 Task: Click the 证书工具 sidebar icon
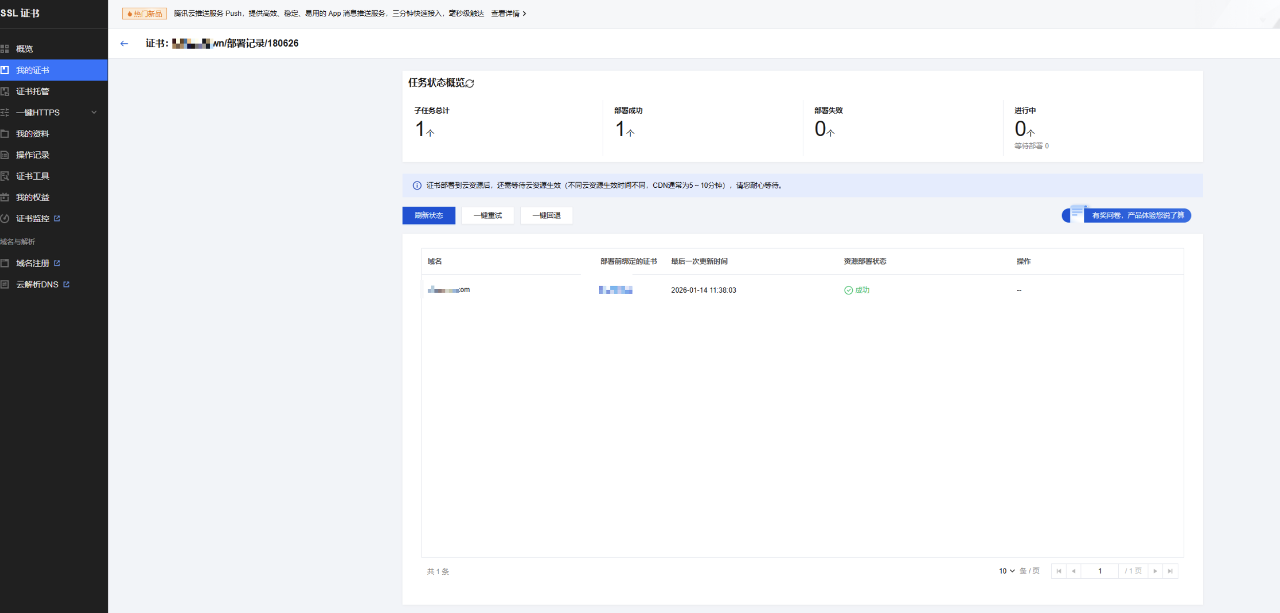5,176
